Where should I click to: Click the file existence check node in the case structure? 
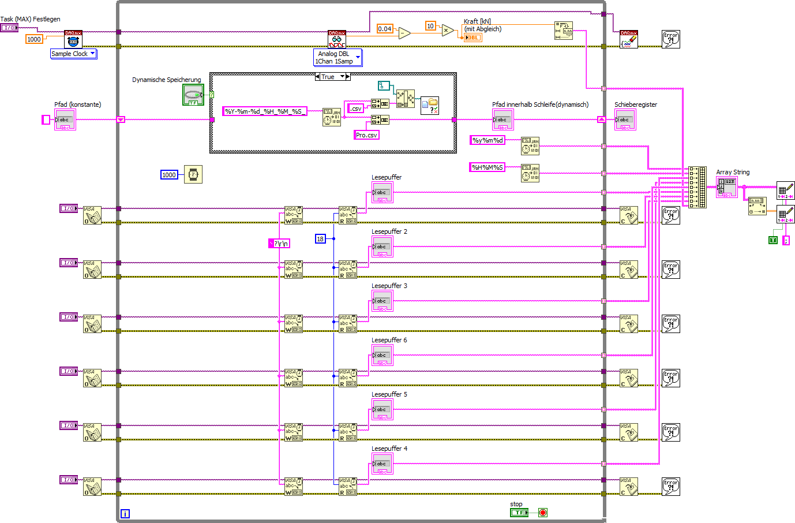coord(430,105)
